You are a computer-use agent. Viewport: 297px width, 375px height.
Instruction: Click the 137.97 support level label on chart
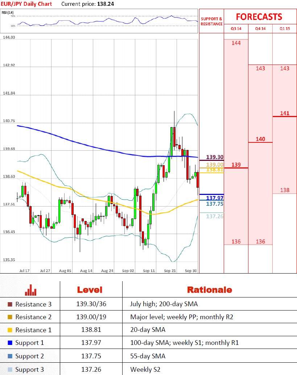[x=215, y=198]
